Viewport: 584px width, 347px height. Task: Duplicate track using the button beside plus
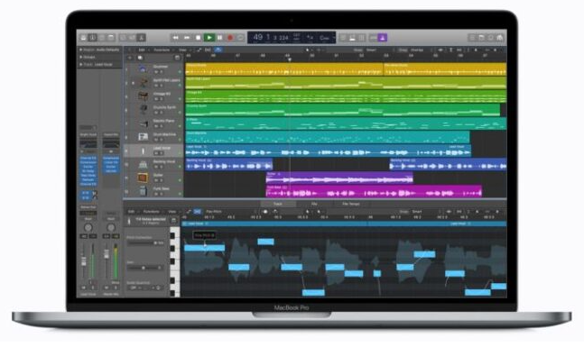(x=140, y=58)
